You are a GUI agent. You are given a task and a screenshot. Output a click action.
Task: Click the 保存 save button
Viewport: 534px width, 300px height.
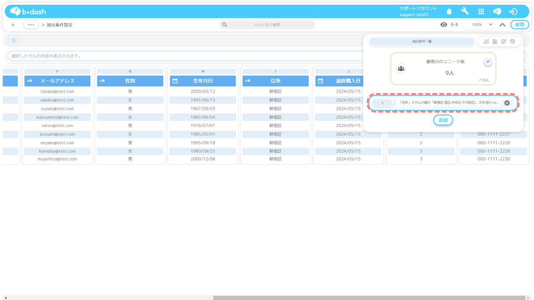point(519,25)
